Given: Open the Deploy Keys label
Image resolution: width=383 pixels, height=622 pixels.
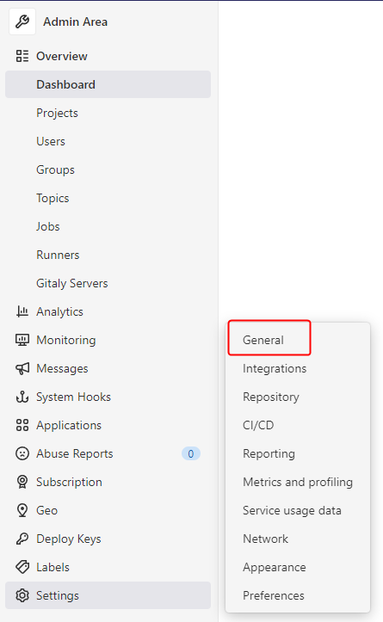Looking at the screenshot, I should tap(69, 539).
